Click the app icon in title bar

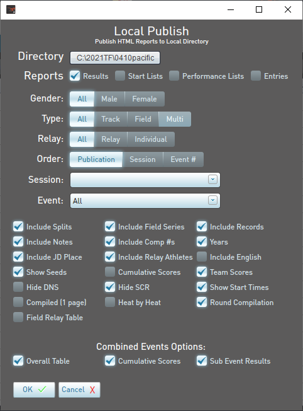click(11, 9)
